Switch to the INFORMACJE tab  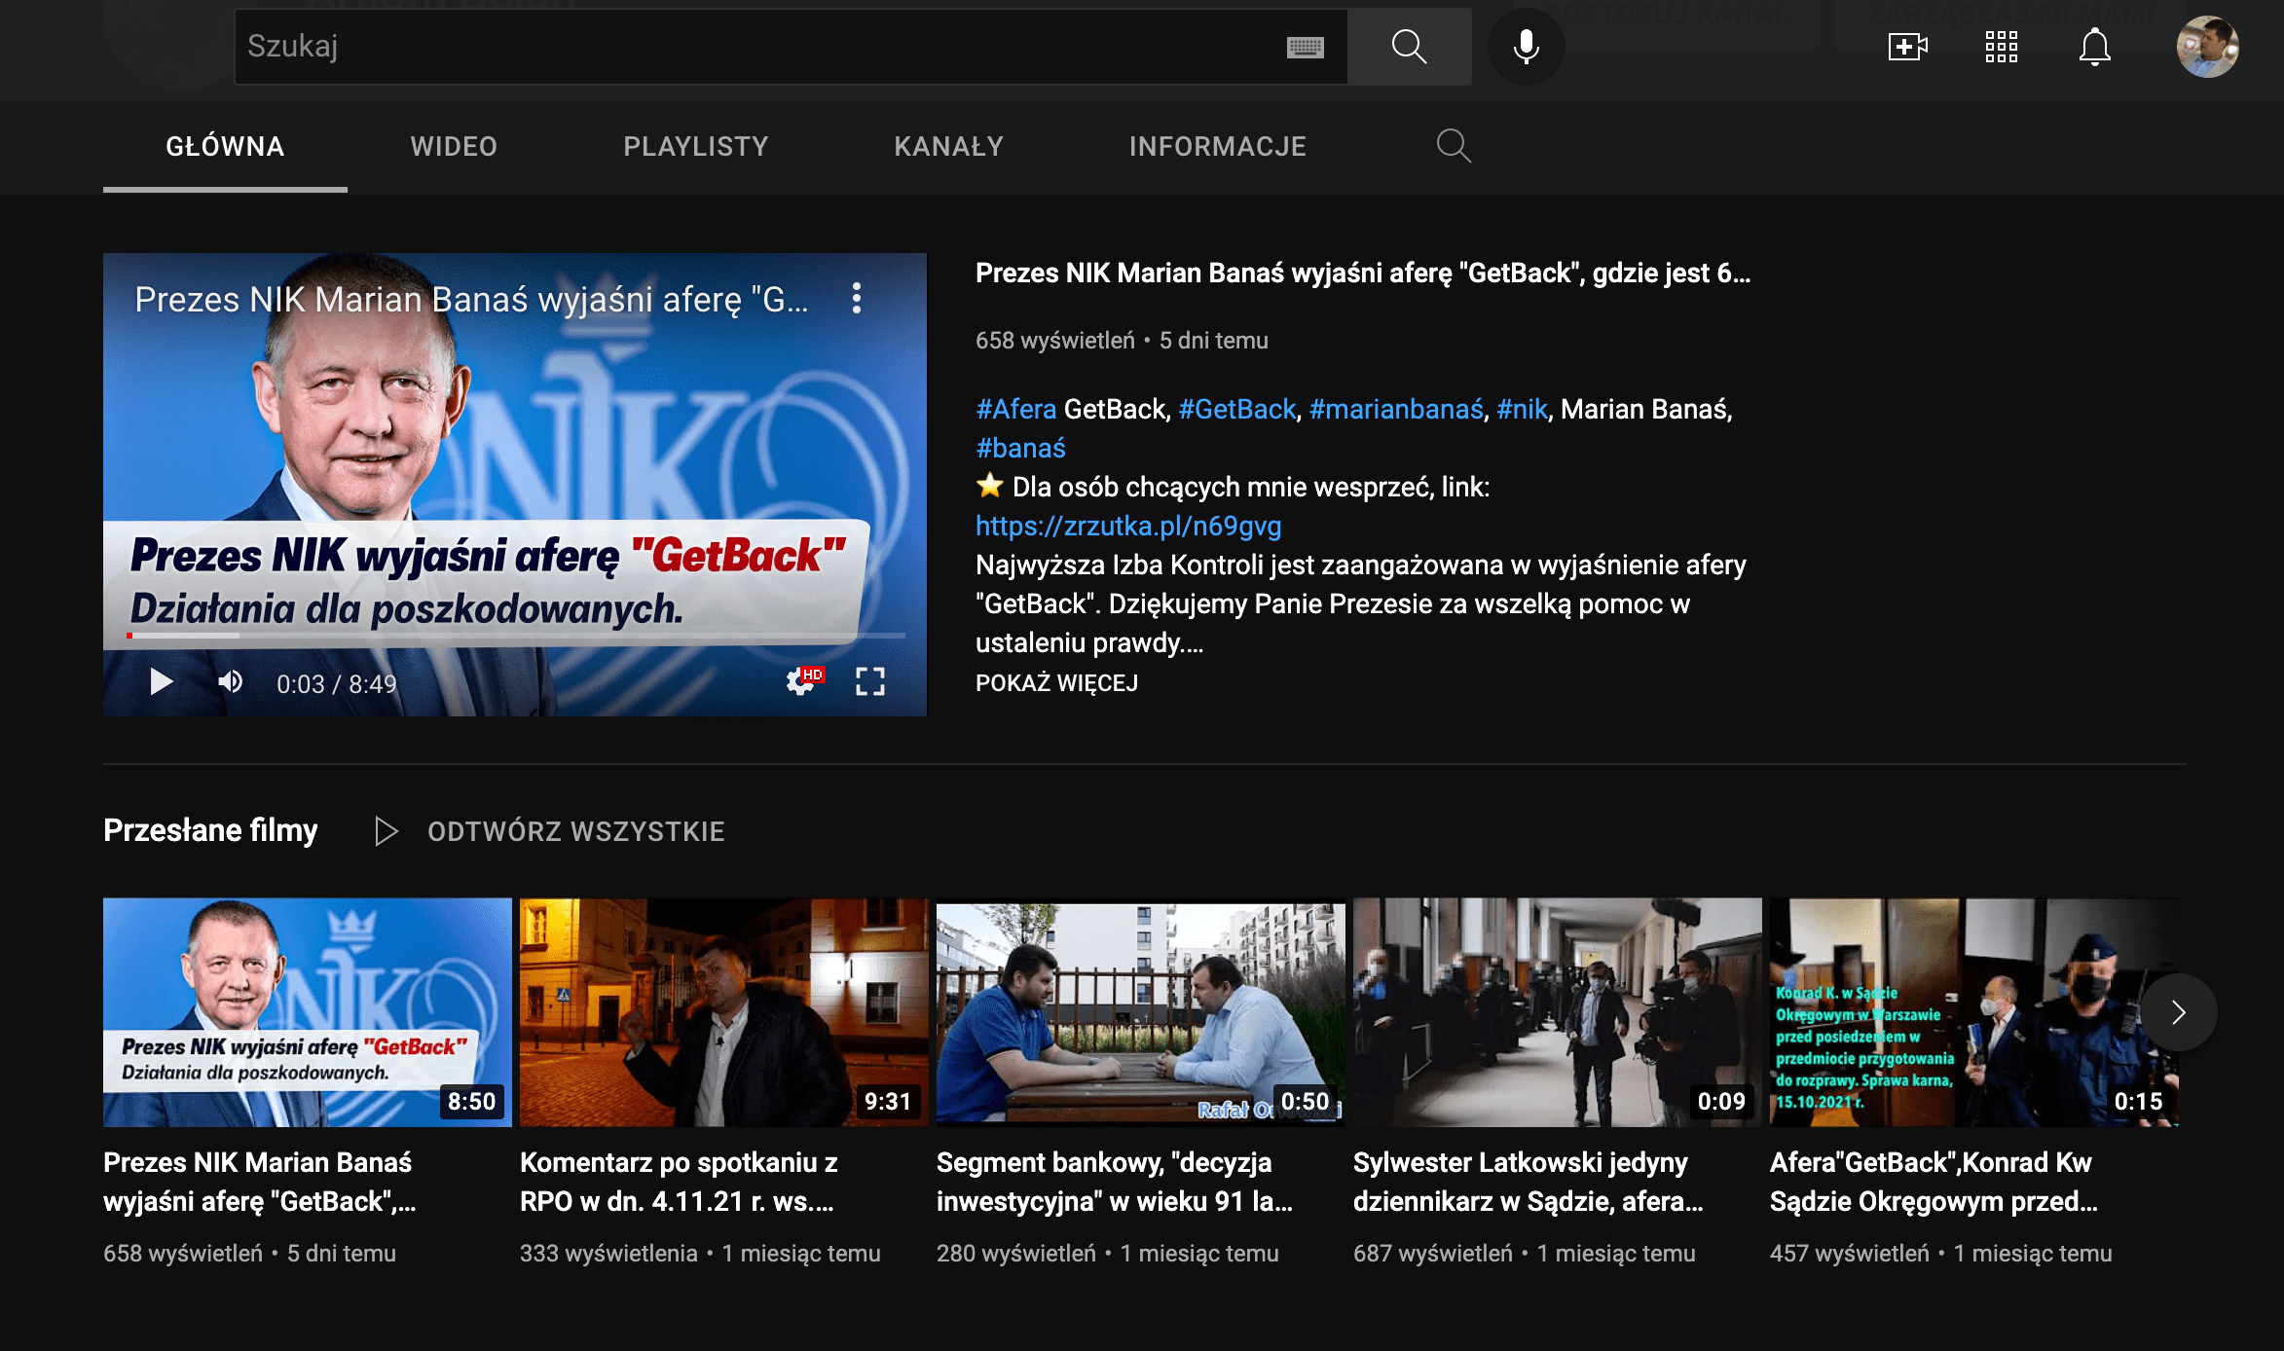(1217, 146)
